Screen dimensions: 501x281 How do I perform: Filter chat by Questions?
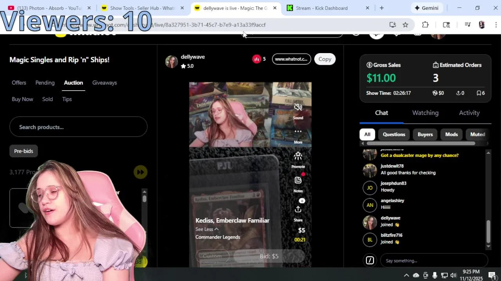(394, 134)
